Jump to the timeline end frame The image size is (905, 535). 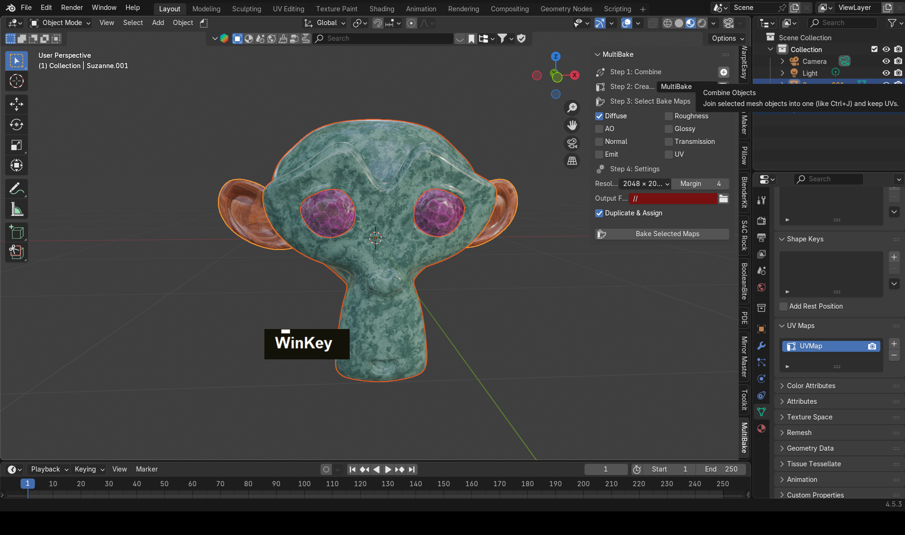click(412, 469)
